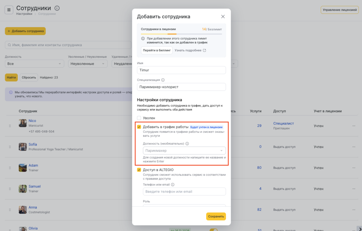
Task: Check the Уволен checkbox
Action: pyautogui.click(x=139, y=118)
